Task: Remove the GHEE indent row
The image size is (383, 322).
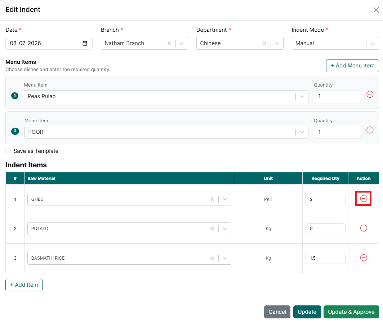Action: pos(364,198)
